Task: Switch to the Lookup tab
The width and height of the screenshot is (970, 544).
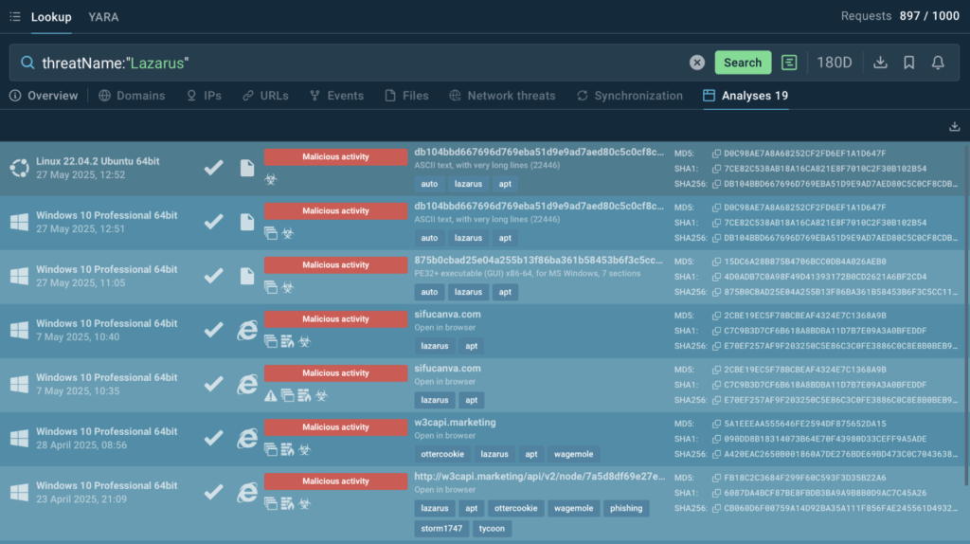Action: pyautogui.click(x=51, y=17)
